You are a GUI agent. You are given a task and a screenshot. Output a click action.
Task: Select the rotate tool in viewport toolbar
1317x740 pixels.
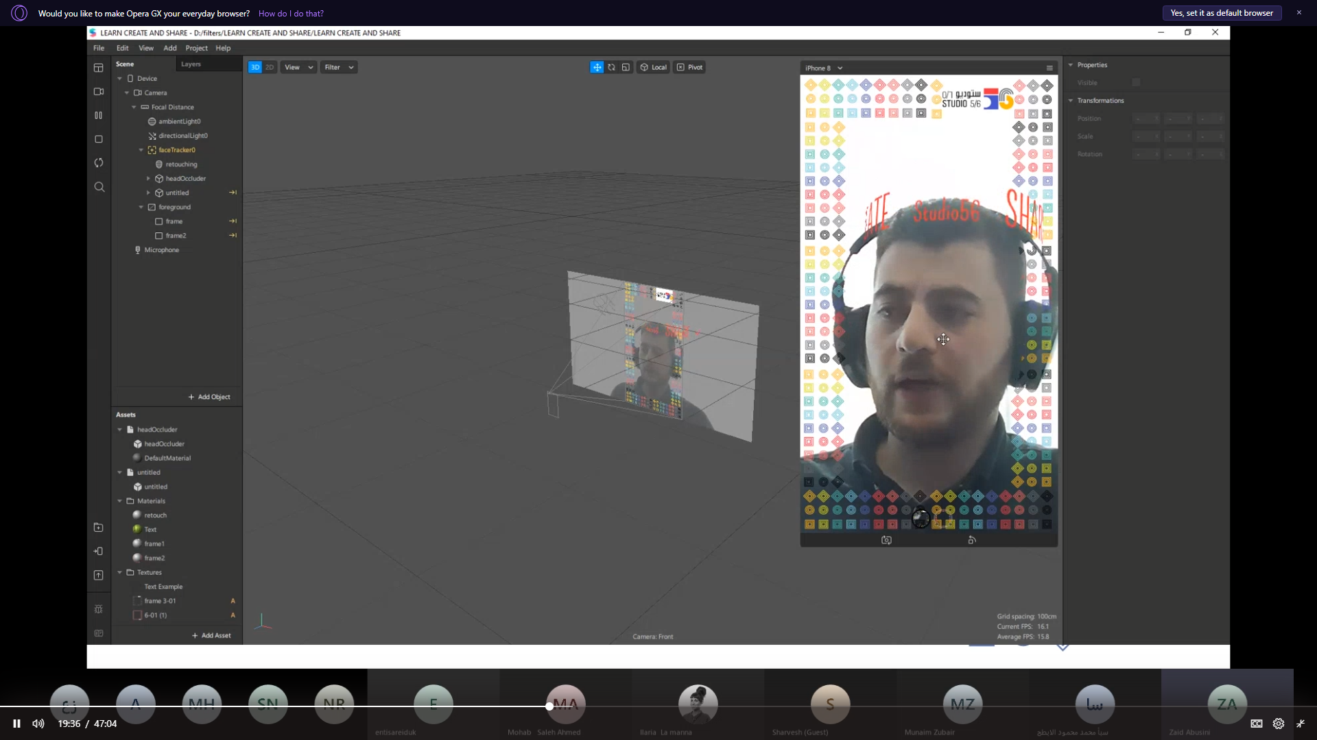click(611, 67)
